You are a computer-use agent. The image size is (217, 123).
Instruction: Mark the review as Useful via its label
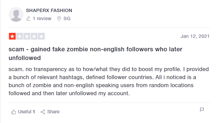(x=24, y=112)
